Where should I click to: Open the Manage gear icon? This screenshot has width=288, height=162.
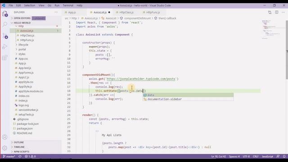pyautogui.click(x=5, y=148)
